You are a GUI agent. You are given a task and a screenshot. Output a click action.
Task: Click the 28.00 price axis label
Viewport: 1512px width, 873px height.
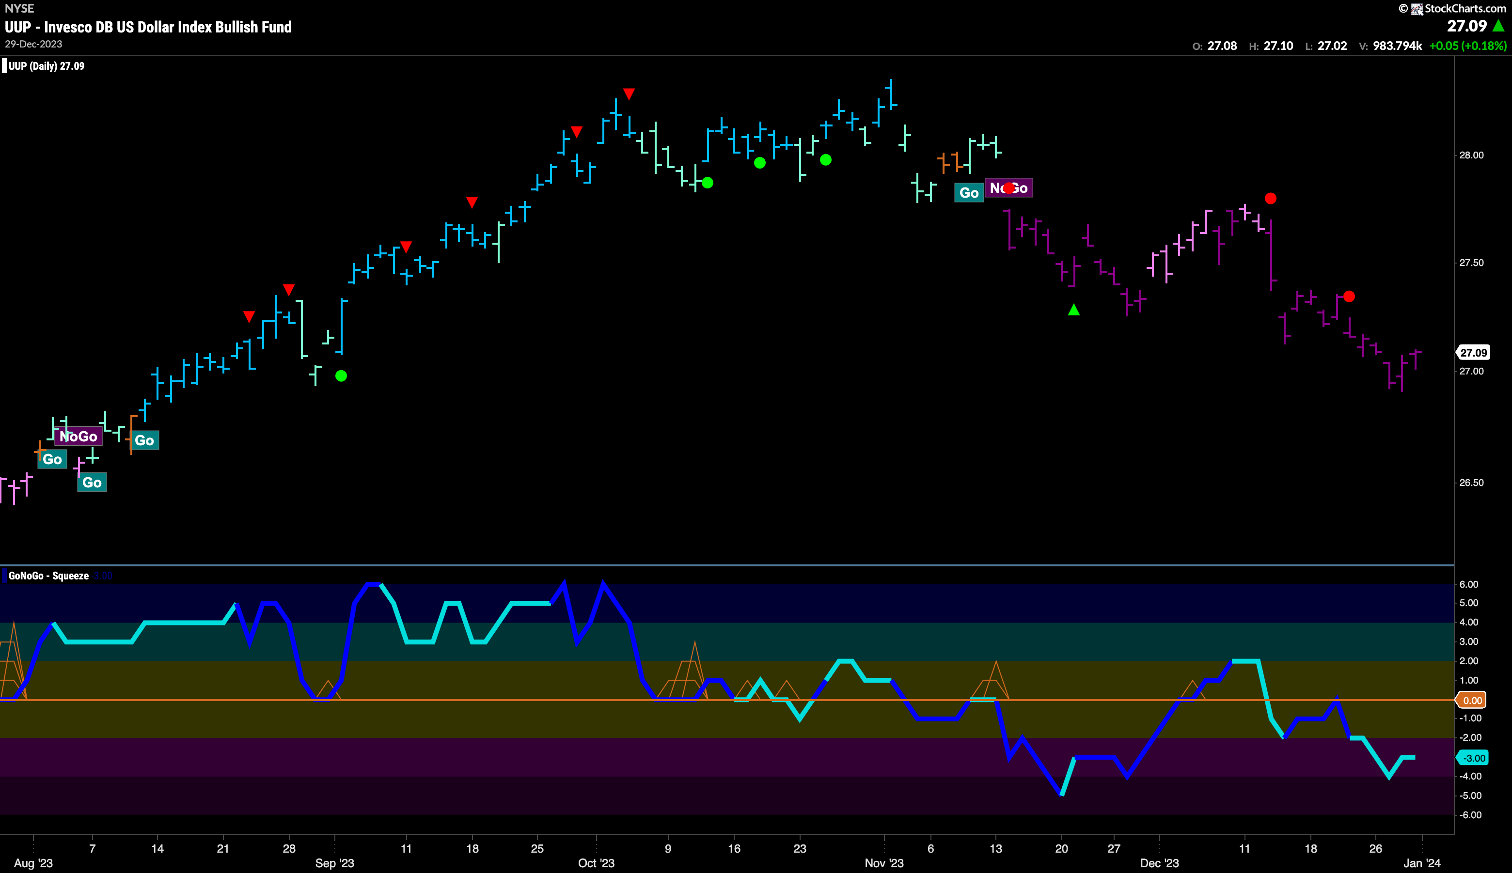(x=1471, y=156)
